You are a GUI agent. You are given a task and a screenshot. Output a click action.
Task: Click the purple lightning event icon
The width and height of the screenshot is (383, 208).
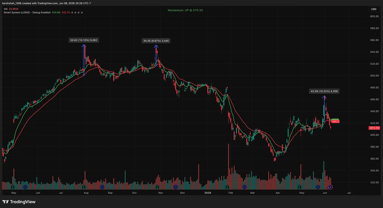[330, 187]
